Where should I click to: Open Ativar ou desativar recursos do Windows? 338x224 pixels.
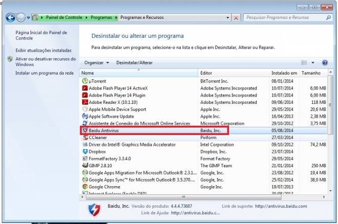point(46,61)
